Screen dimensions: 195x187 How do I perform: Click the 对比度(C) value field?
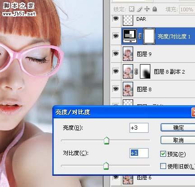click(x=139, y=153)
